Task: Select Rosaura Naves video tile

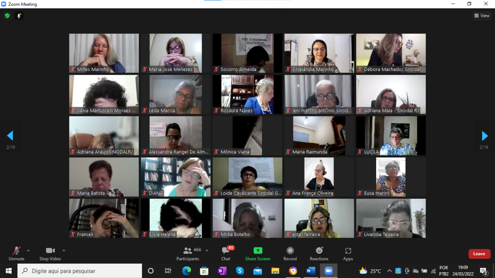Action: [247, 94]
